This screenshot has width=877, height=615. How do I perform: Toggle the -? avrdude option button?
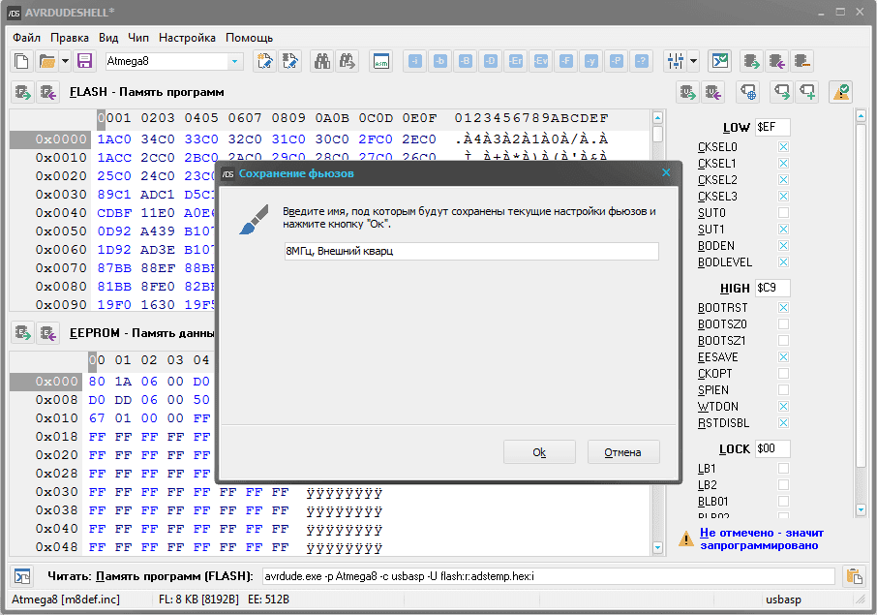pos(642,61)
